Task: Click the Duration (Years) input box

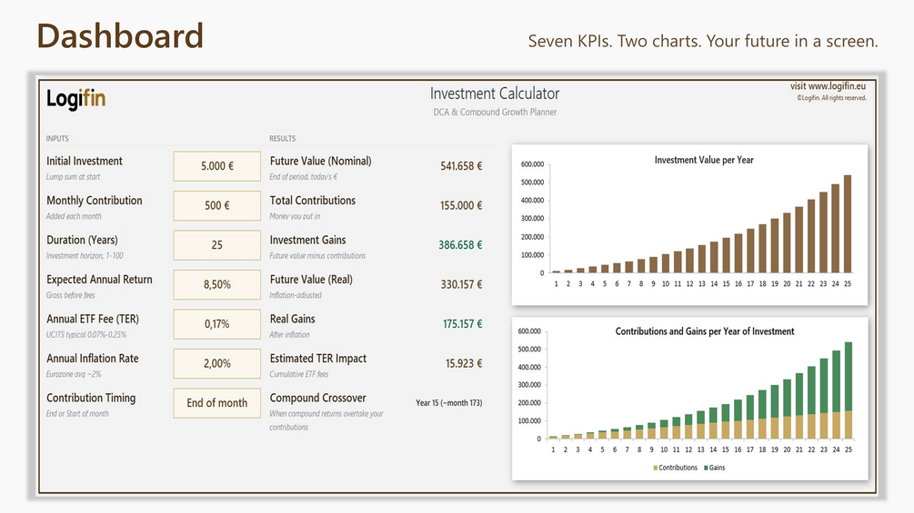Action: pyautogui.click(x=216, y=245)
